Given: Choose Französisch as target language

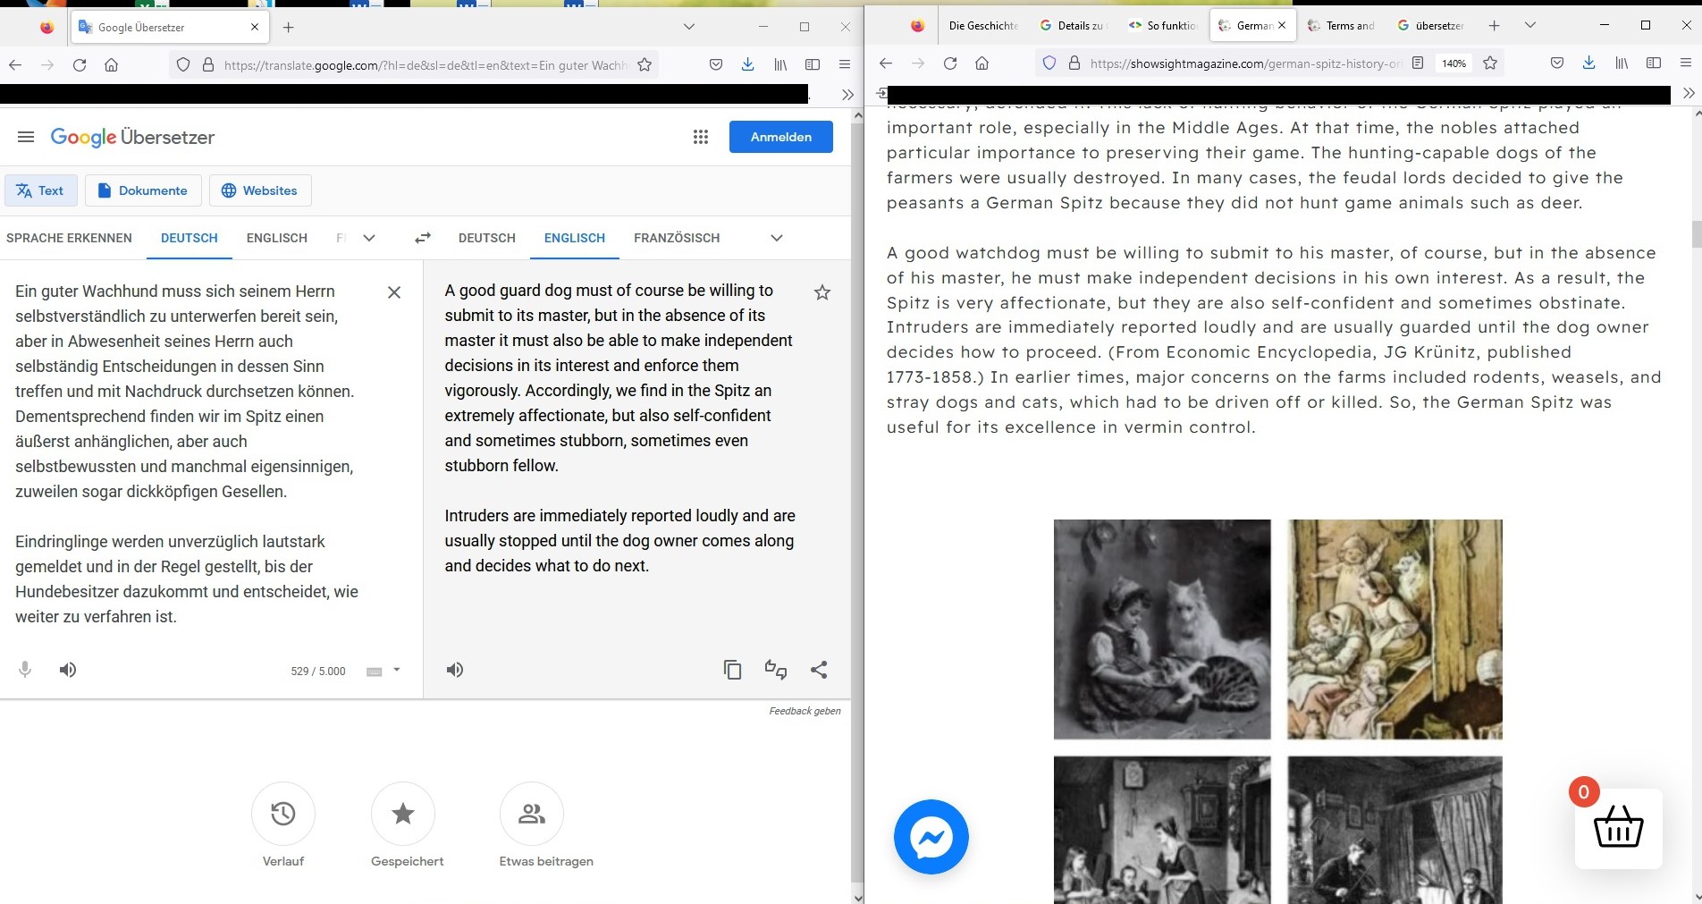Looking at the screenshot, I should [677, 238].
